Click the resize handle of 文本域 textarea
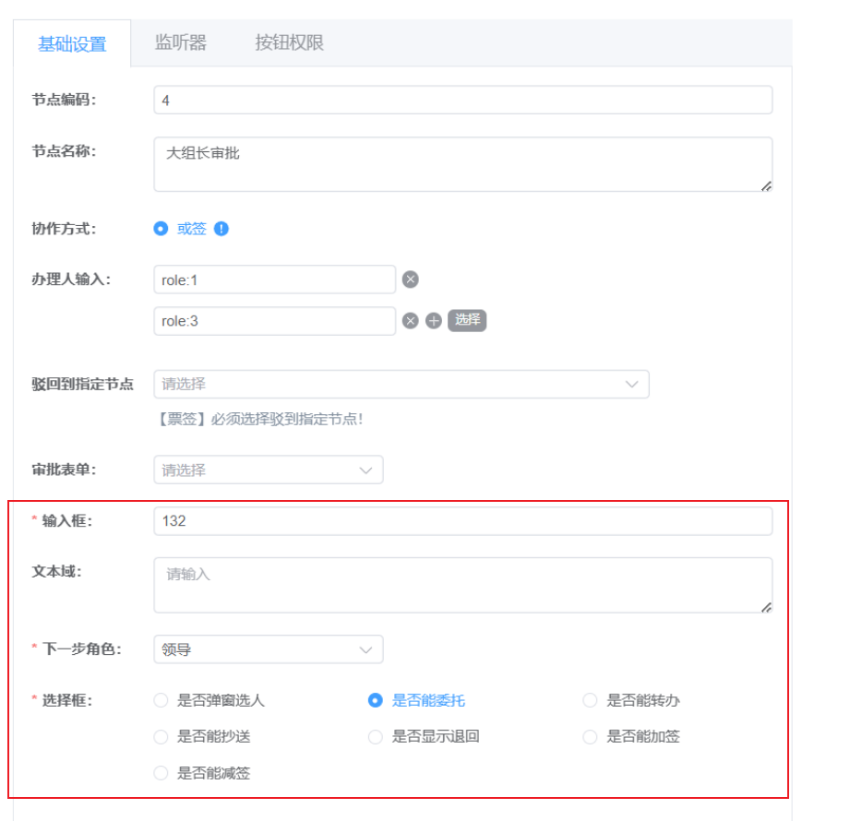 [766, 606]
